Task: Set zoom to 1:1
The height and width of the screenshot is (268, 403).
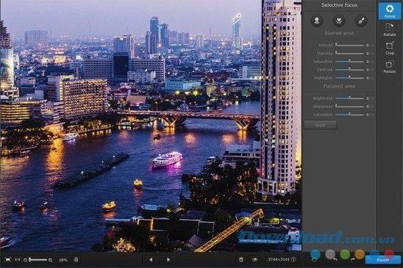Action: click(x=17, y=260)
